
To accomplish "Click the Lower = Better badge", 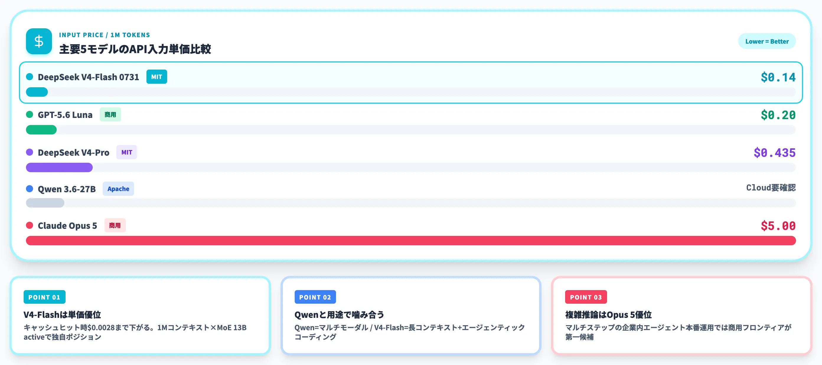I will point(766,41).
